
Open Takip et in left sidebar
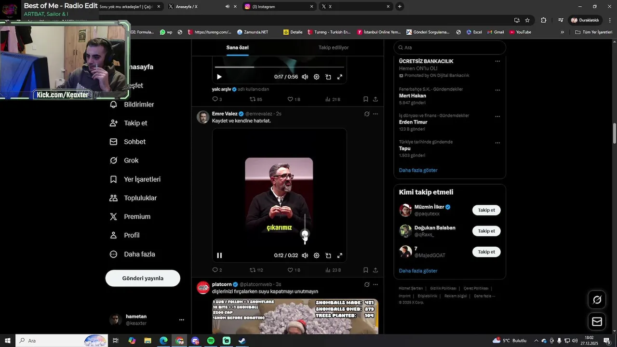(x=129, y=123)
